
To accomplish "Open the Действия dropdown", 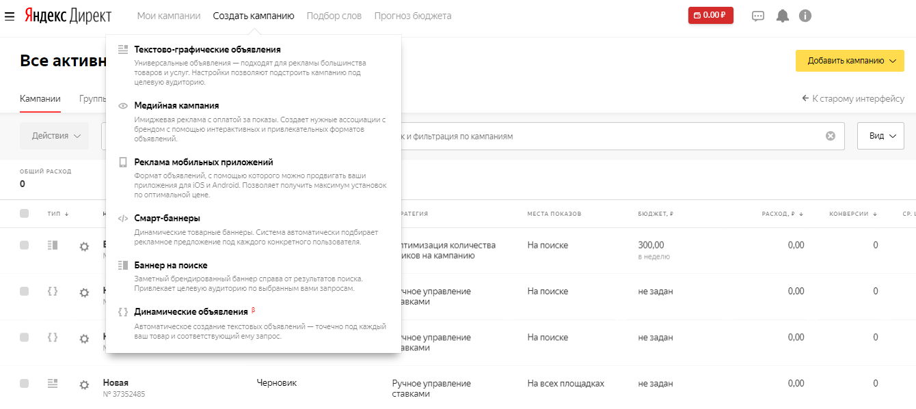I will point(55,136).
